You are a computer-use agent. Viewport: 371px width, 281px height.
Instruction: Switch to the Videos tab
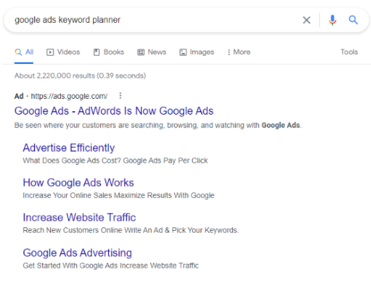tap(63, 52)
